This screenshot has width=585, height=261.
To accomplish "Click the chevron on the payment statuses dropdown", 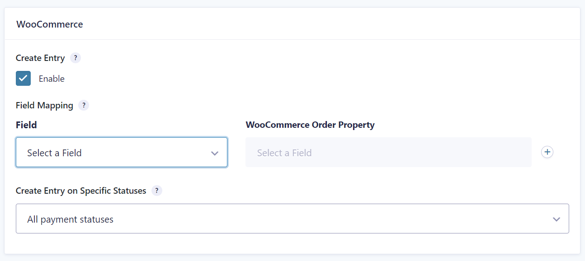I will click(x=557, y=219).
